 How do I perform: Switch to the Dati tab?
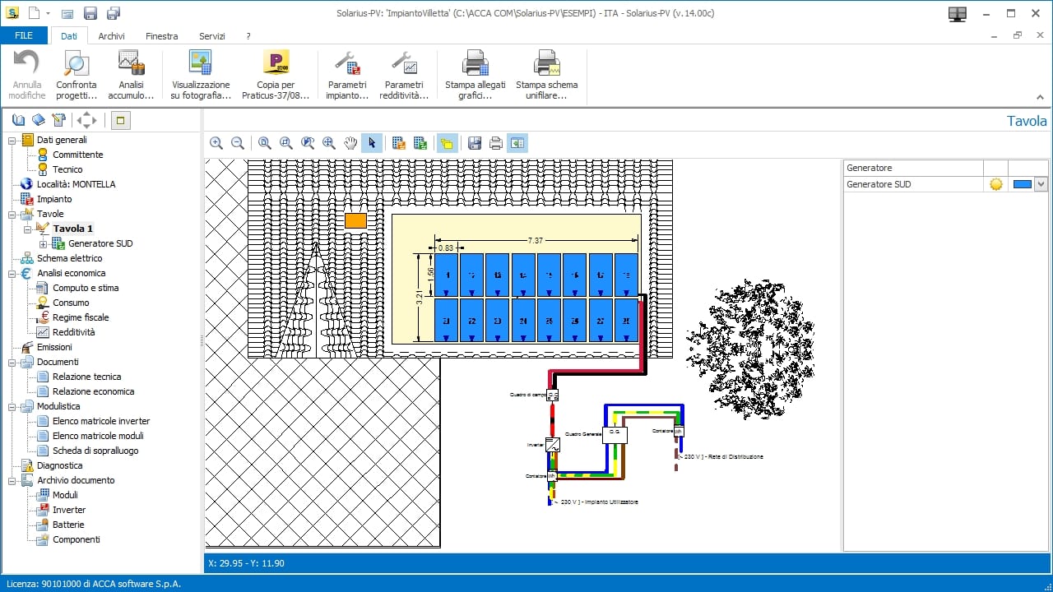(70, 36)
